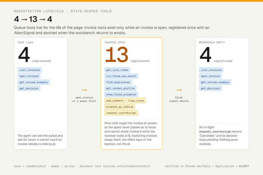
Task: Click "Nine tools target the invoice" paragraph
Action: (x=131, y=134)
